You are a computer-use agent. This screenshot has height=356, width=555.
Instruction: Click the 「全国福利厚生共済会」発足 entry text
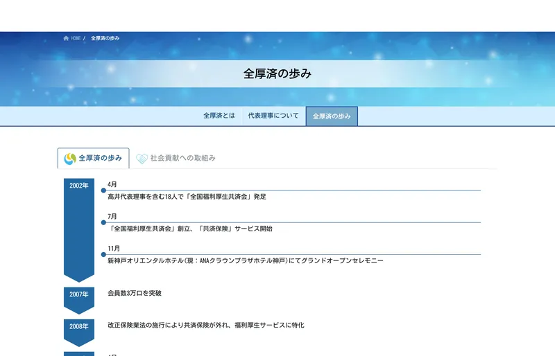coord(187,197)
